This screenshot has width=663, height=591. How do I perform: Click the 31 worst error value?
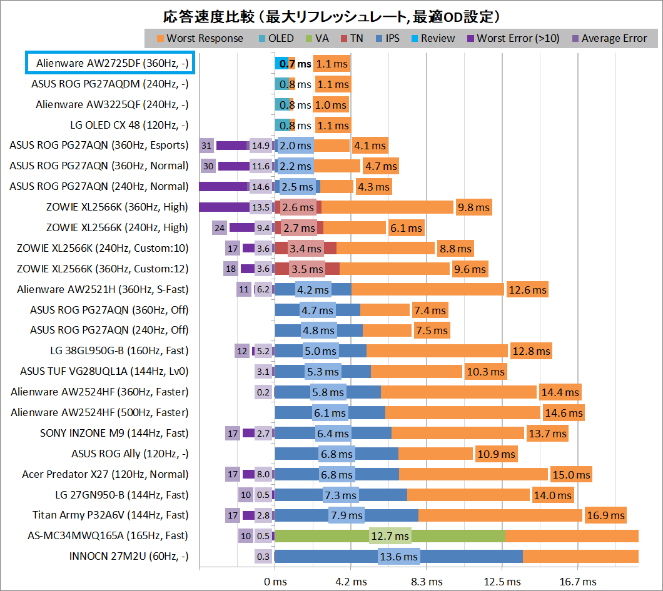coord(206,146)
